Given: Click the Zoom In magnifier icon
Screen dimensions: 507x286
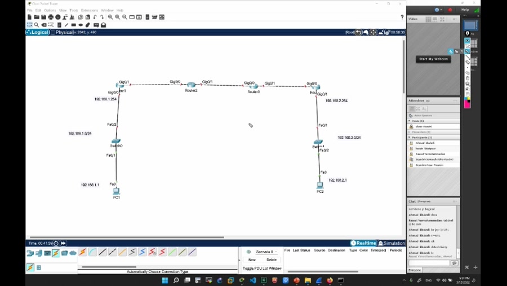Looking at the screenshot, I should [110, 17].
